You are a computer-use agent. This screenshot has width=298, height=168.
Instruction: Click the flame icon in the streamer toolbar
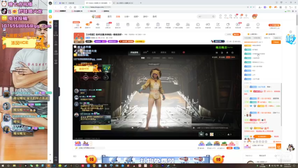tap(138, 24)
